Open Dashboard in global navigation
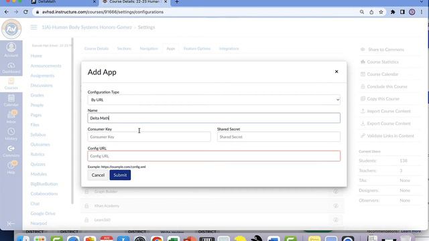This screenshot has width=429, height=241. (x=11, y=68)
